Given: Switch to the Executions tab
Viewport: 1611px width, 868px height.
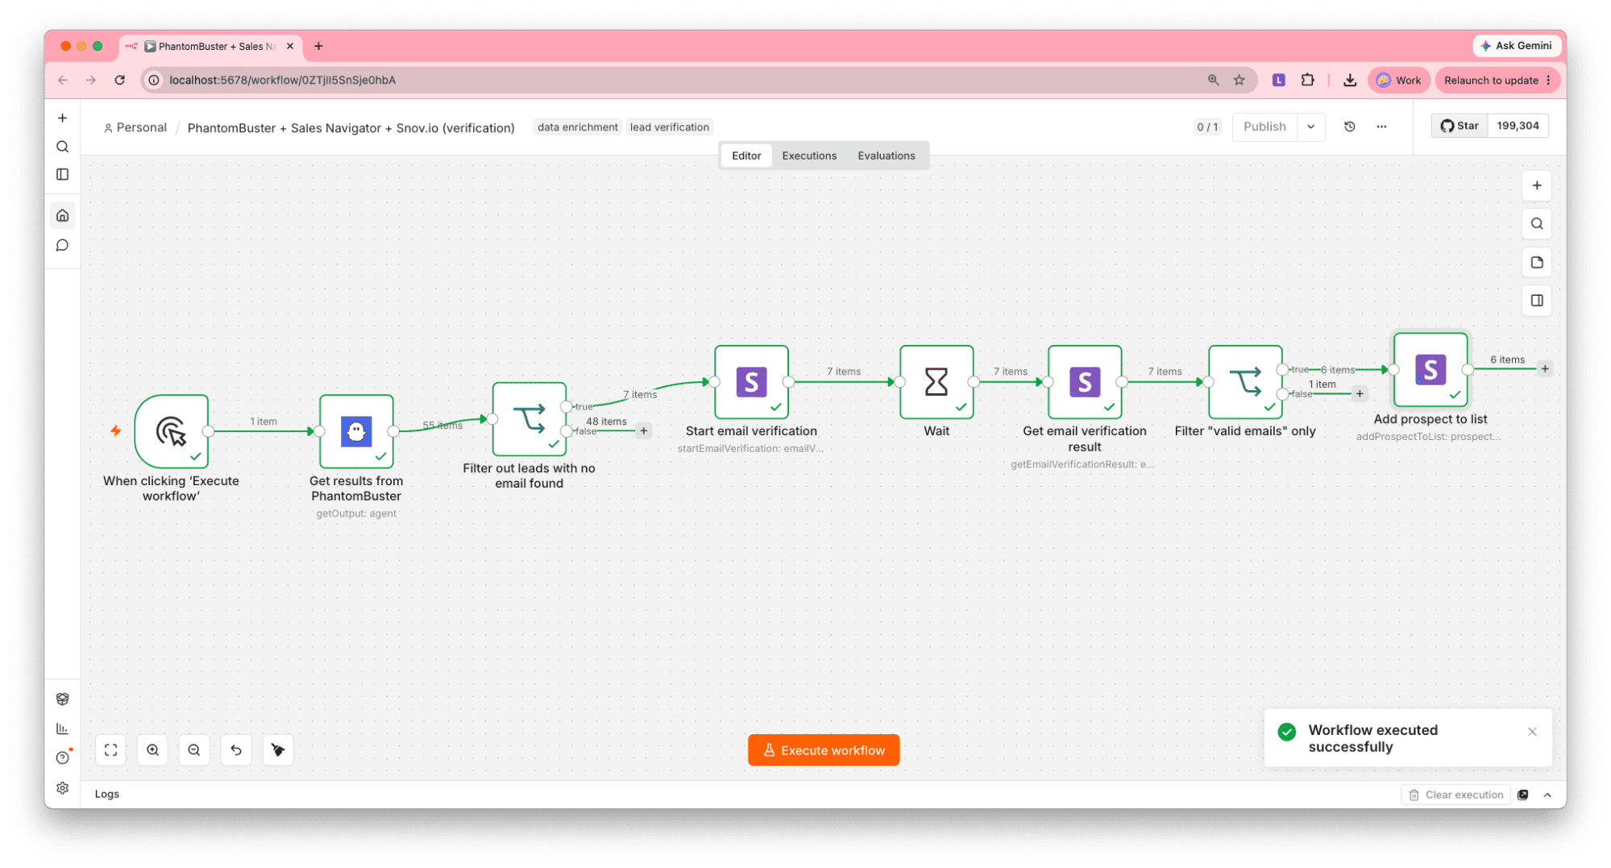Looking at the screenshot, I should click(809, 156).
